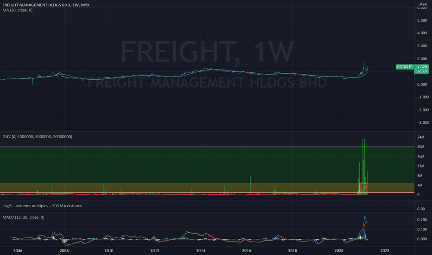
Task: Select the MACD (12, 26, close, 9) legend
Action: coord(24,217)
